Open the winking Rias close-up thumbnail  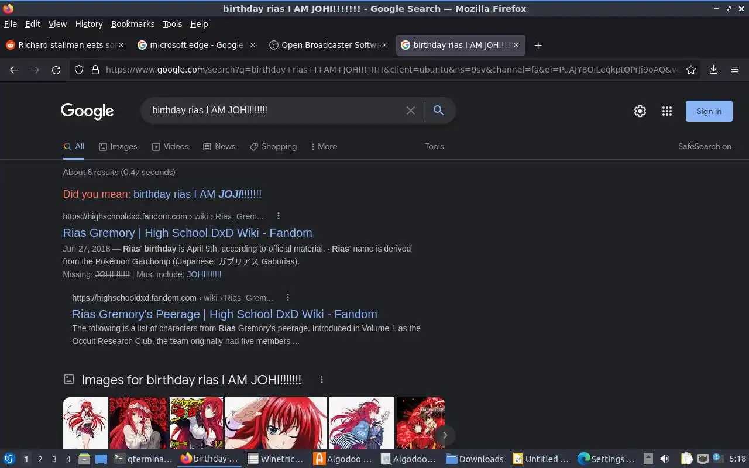276,424
